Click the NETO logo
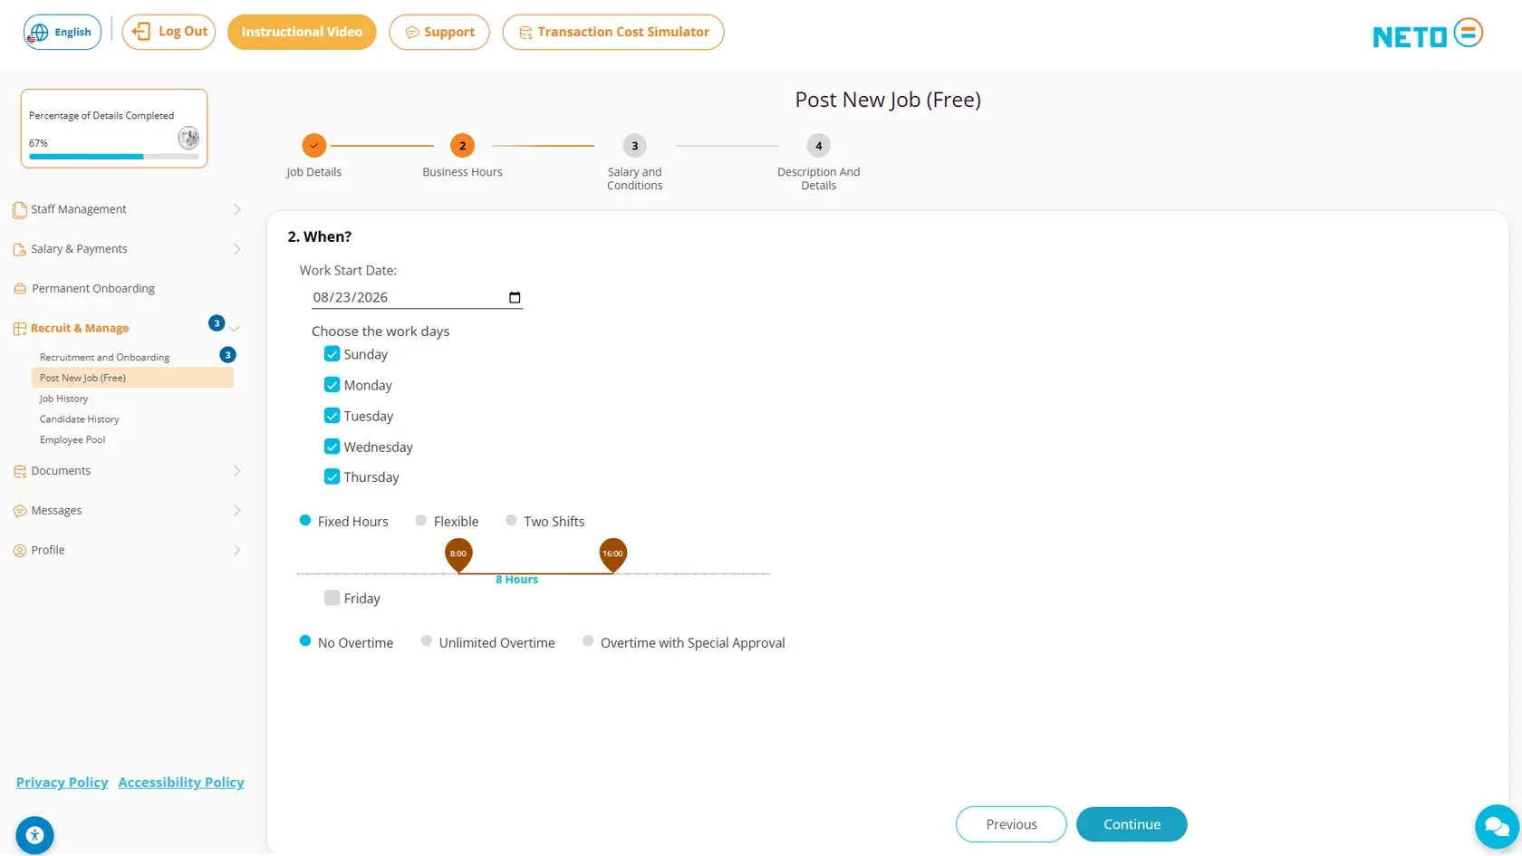The image size is (1522, 856). [1428, 34]
